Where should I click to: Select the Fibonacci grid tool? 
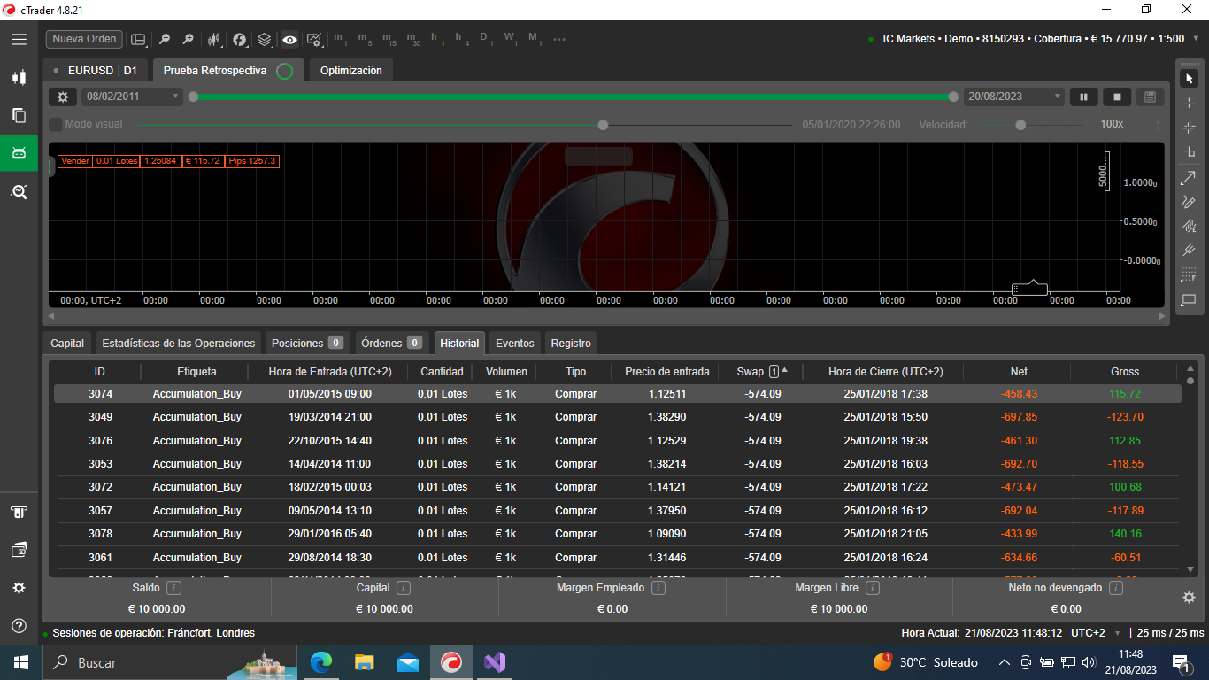click(1189, 275)
